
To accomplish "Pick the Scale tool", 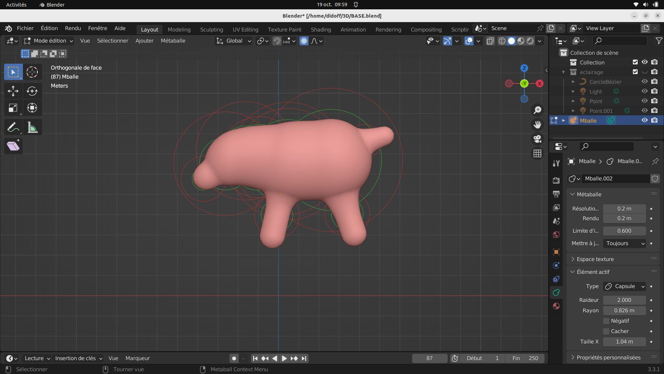I will click(x=13, y=108).
